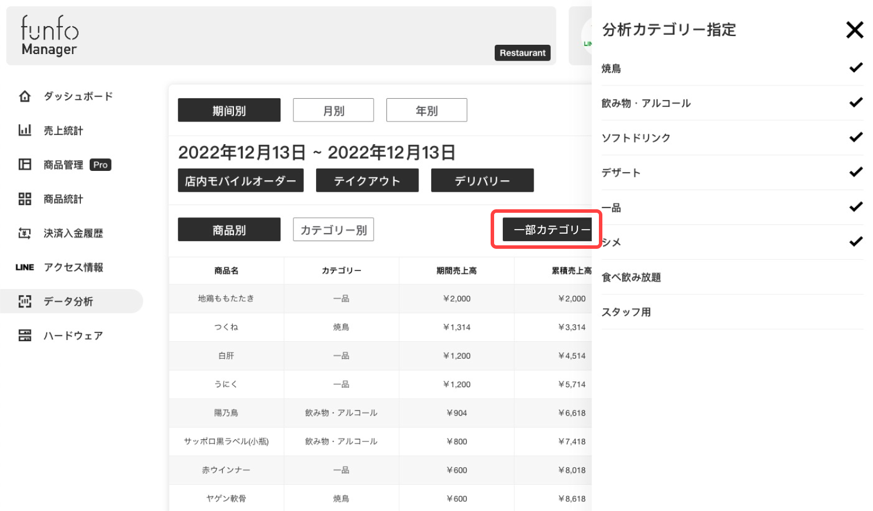Click the 決済入金履歴 yen icon
The width and height of the screenshot is (873, 511).
pos(25,233)
